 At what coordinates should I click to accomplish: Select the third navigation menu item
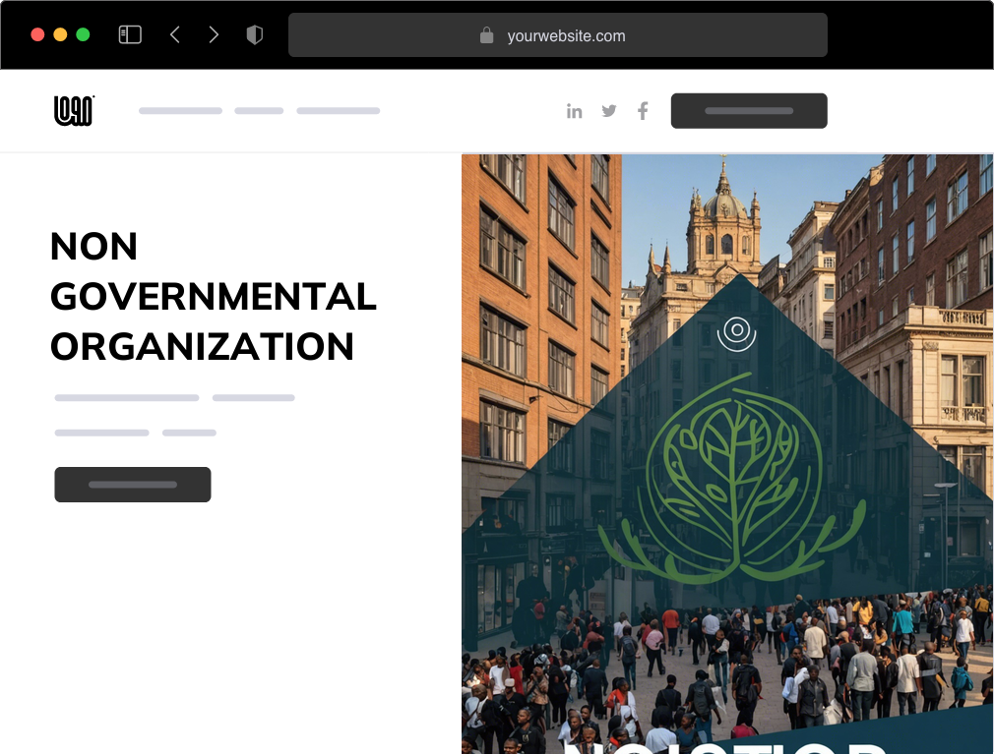[x=338, y=111]
